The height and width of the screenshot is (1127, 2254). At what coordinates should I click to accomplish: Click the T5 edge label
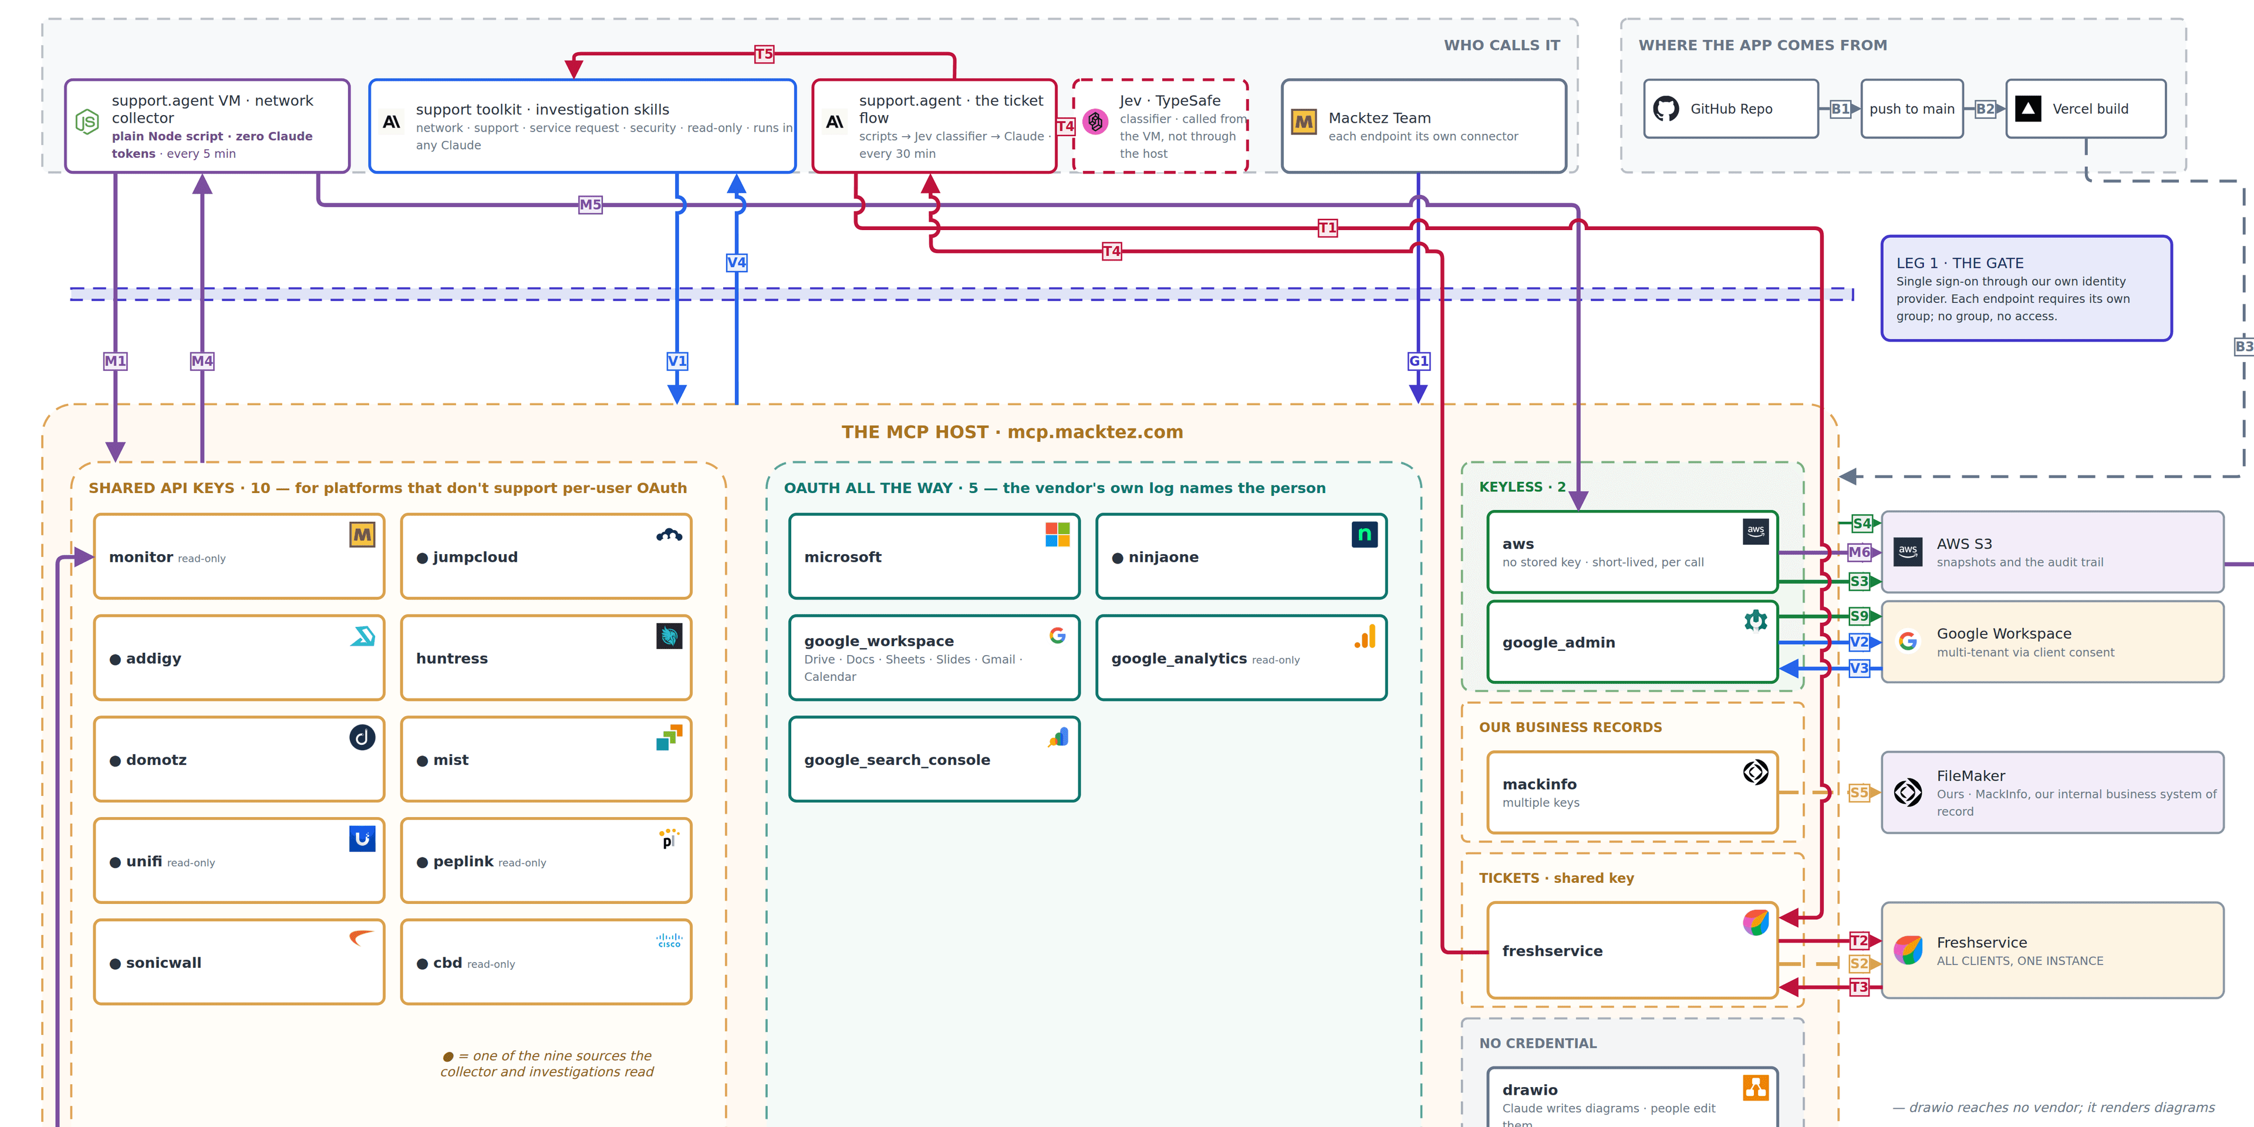[764, 54]
